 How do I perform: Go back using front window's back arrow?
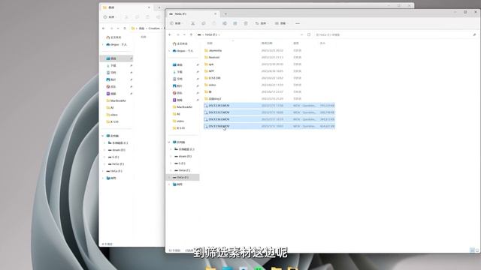170,34
